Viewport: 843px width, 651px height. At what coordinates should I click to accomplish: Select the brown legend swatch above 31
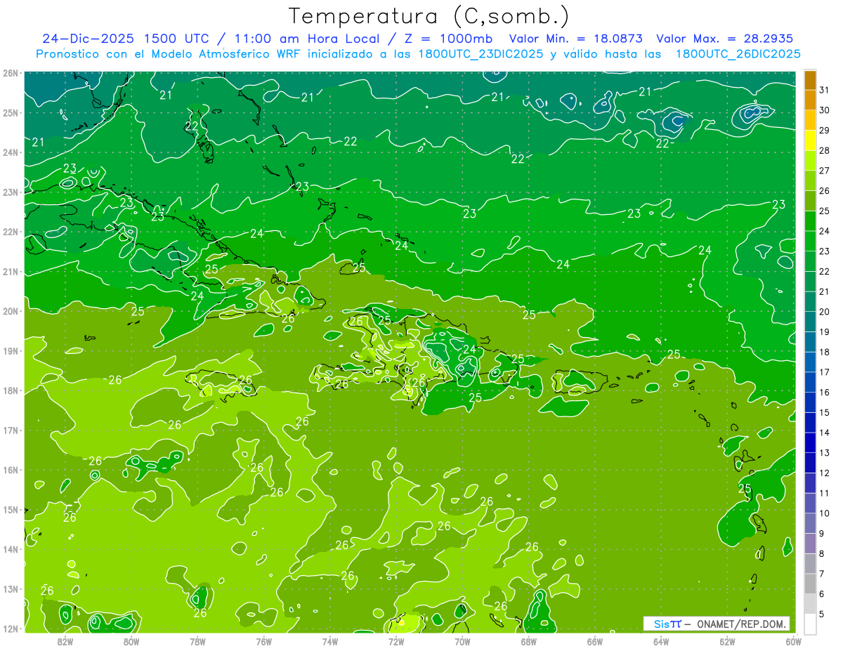(x=810, y=79)
